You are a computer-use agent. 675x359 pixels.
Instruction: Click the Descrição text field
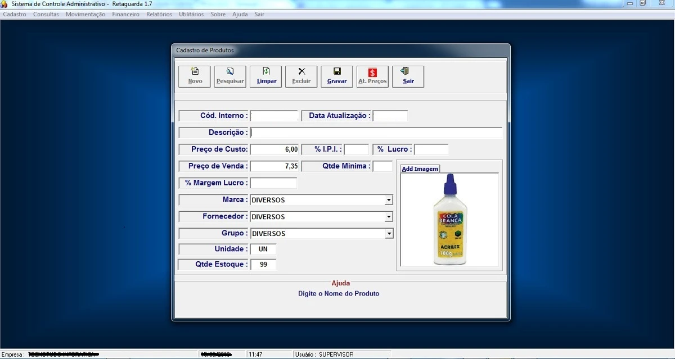(x=376, y=133)
